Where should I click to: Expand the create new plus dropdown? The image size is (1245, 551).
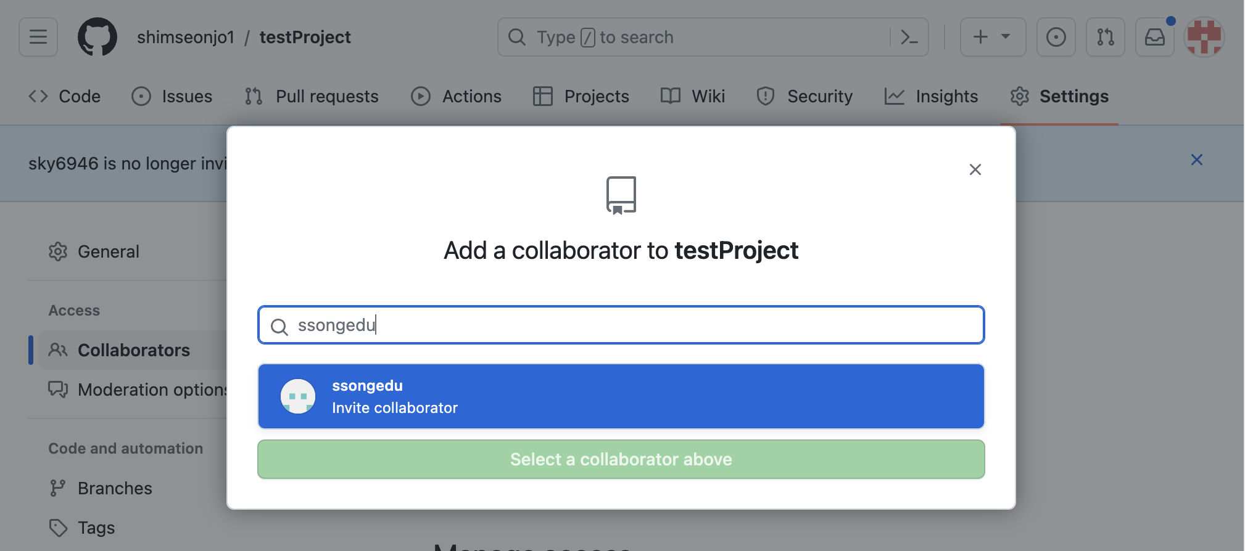pyautogui.click(x=992, y=37)
